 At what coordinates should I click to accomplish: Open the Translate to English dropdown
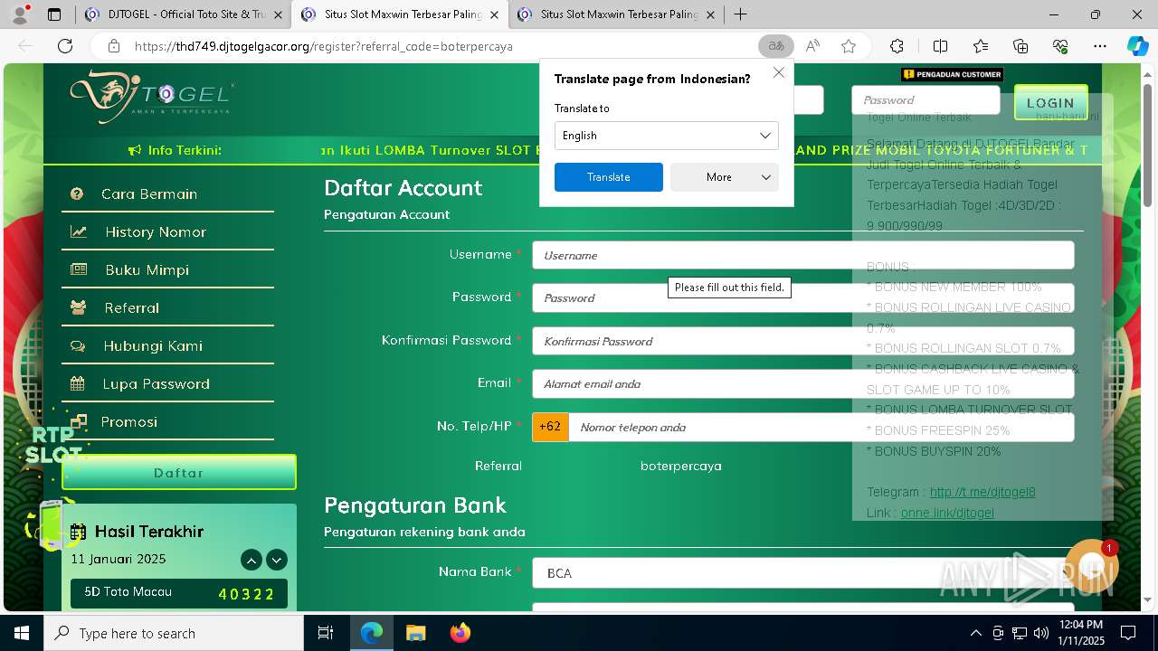[667, 136]
